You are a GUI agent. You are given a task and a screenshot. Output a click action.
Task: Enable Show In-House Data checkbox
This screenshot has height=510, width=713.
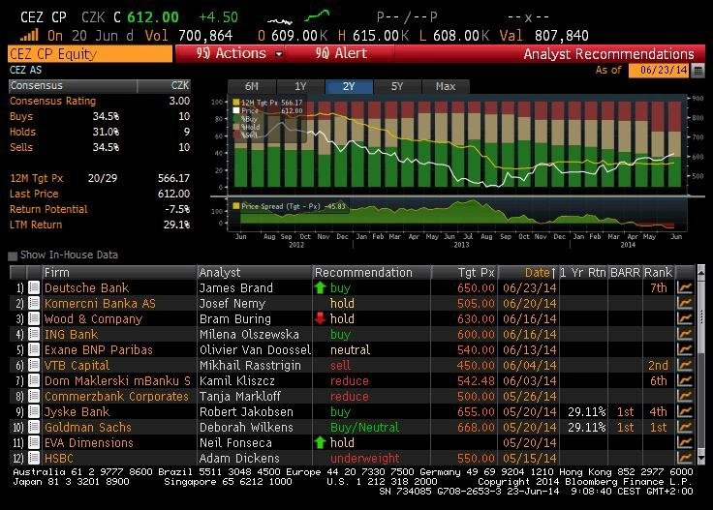click(13, 255)
